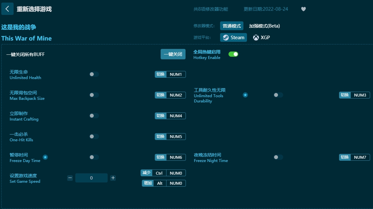Click the NUM1 hotkey button

click(176, 74)
